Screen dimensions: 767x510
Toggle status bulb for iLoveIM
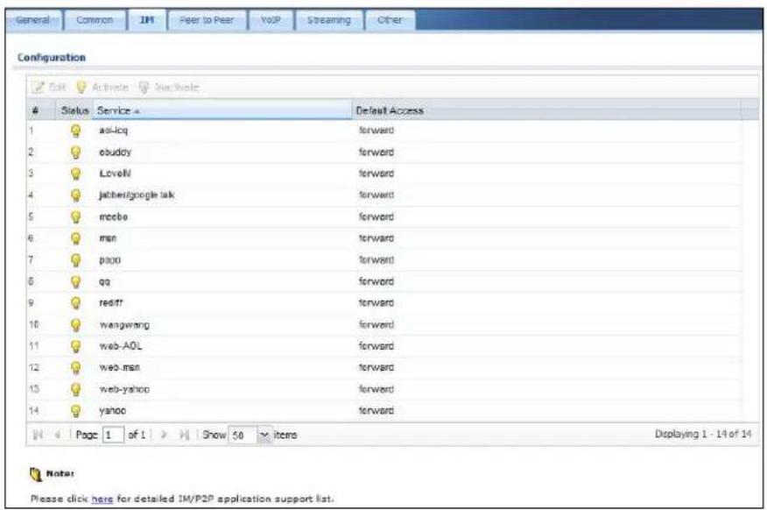coord(76,174)
